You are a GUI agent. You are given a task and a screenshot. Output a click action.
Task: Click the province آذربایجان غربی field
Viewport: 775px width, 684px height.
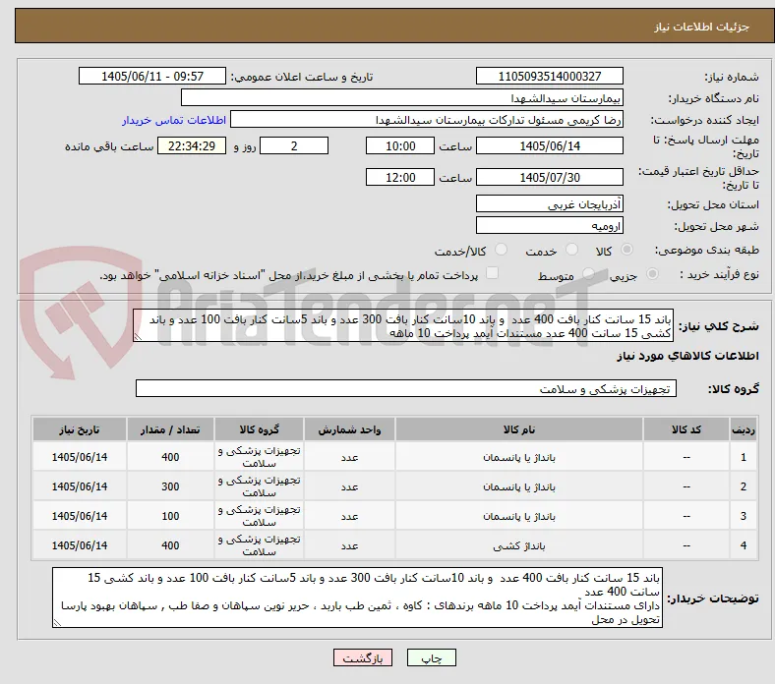tap(550, 203)
